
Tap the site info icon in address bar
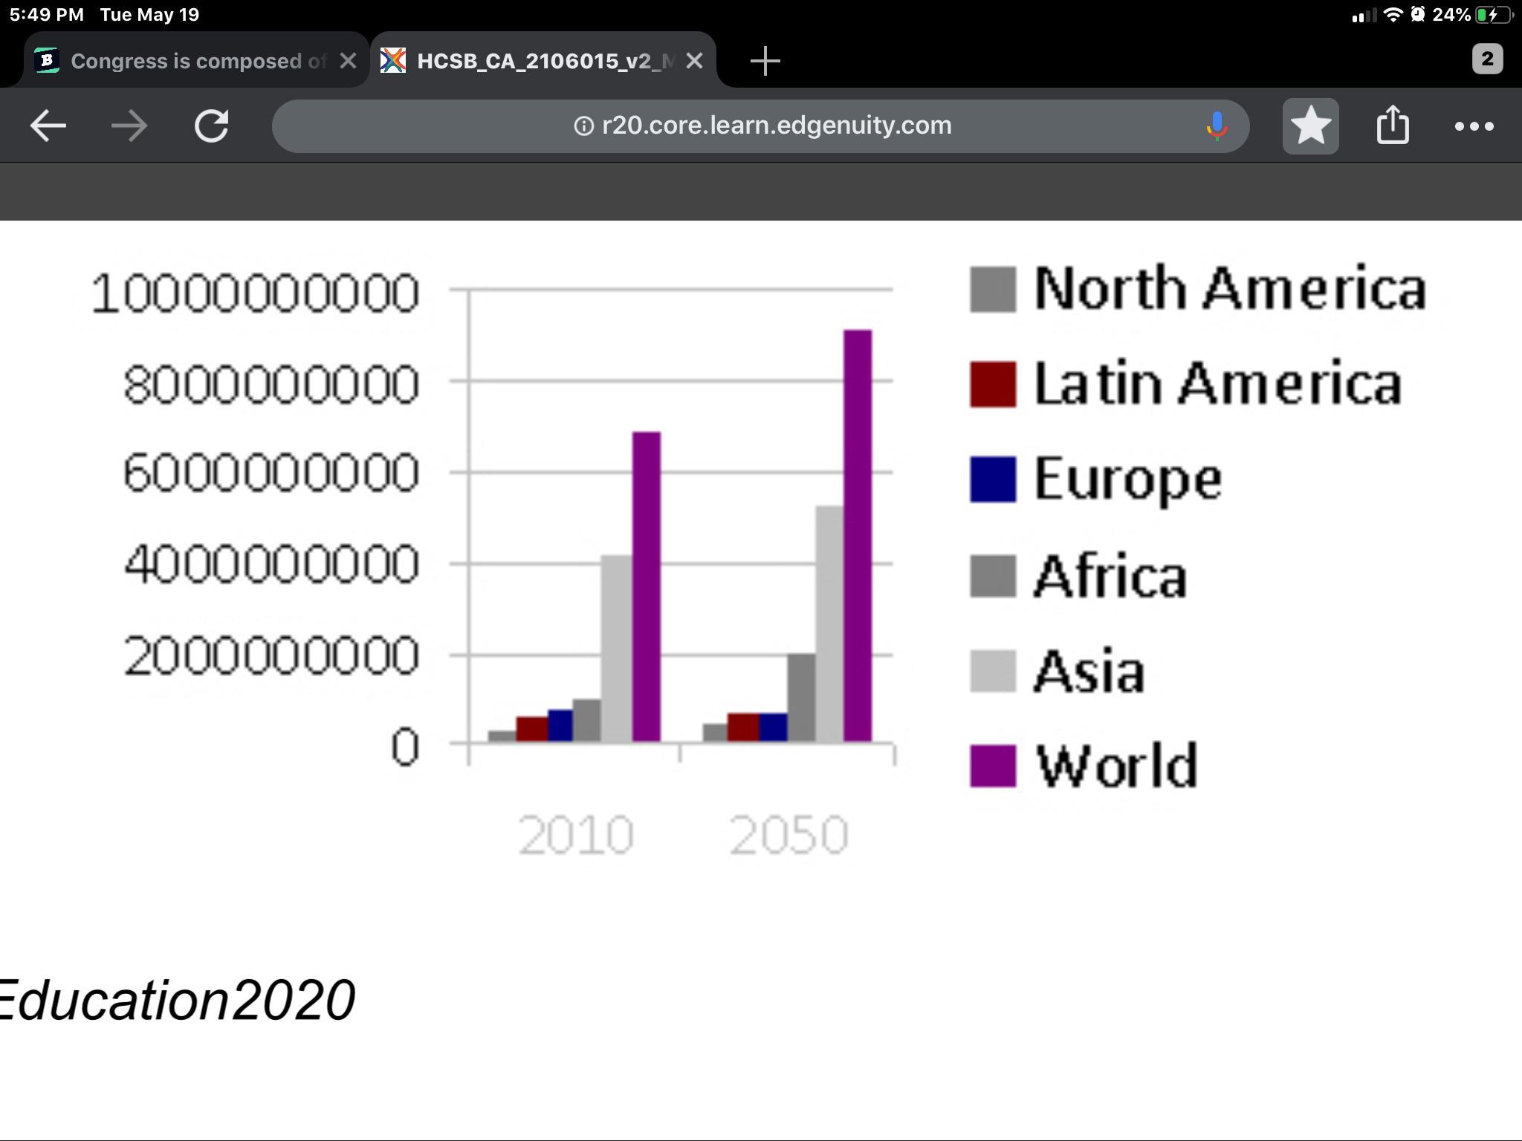[x=584, y=126]
